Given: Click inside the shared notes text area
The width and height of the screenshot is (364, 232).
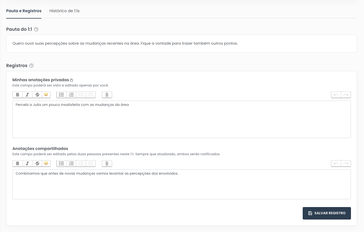Looking at the screenshot, I should (x=182, y=184).
